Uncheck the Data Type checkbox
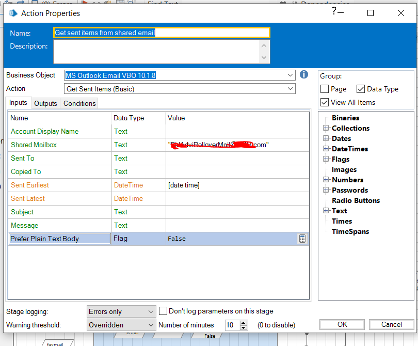 [361, 89]
